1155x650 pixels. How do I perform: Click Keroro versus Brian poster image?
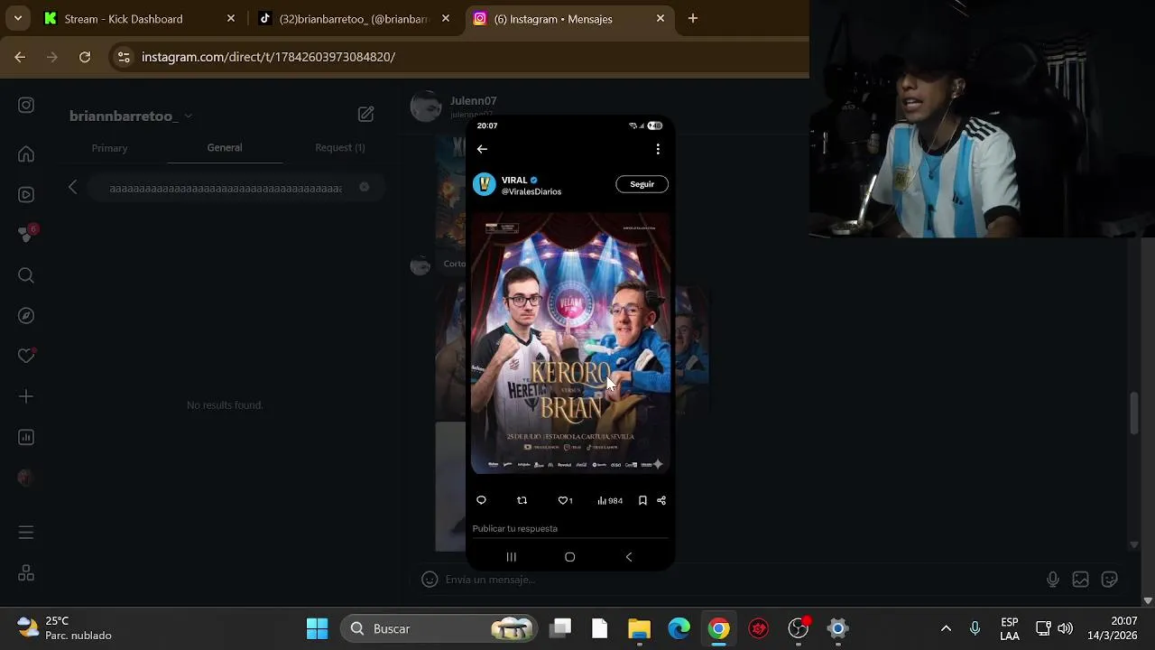(x=570, y=343)
